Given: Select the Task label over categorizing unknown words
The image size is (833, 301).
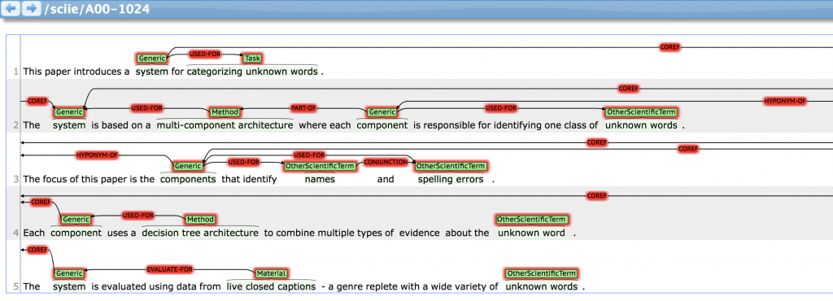Looking at the screenshot, I should pyautogui.click(x=252, y=59).
